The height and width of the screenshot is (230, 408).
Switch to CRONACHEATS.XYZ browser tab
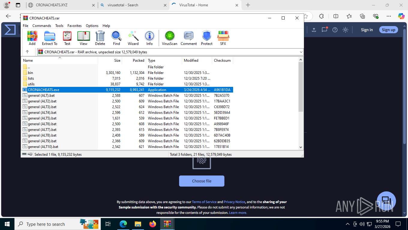(x=61, y=5)
